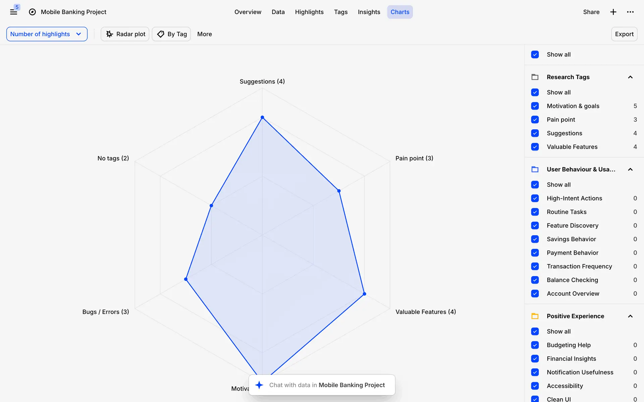
Task: Switch to the Insights tab
Action: 369,12
